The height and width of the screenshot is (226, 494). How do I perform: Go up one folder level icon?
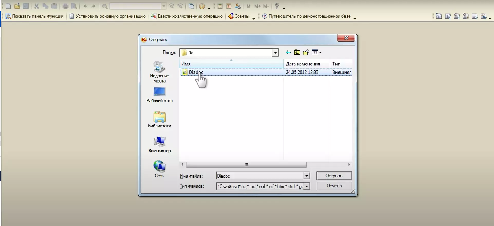[x=297, y=53]
